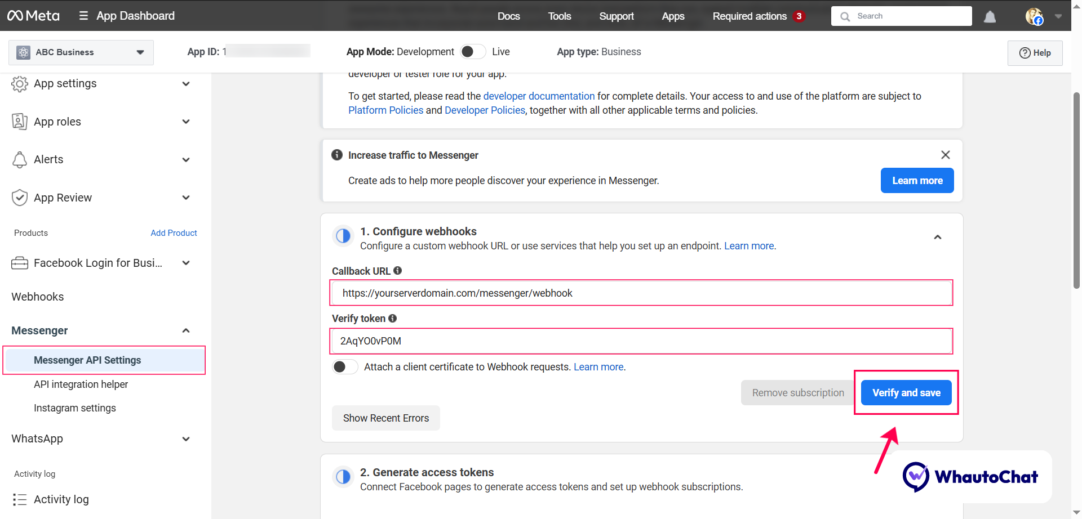The width and height of the screenshot is (1082, 519).
Task: Click the Activity log list icon
Action: click(x=20, y=499)
